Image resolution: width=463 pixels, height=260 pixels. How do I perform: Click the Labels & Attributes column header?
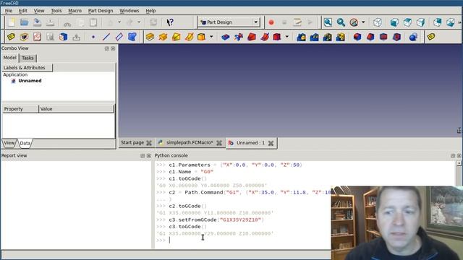27,68
